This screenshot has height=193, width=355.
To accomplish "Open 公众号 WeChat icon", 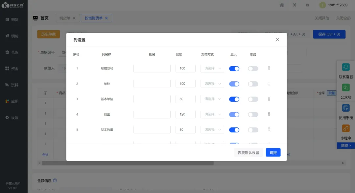I will point(346,88).
